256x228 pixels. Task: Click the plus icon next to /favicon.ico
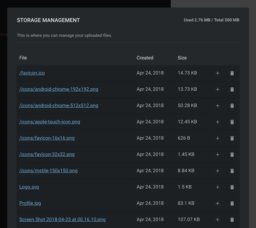[x=217, y=73]
